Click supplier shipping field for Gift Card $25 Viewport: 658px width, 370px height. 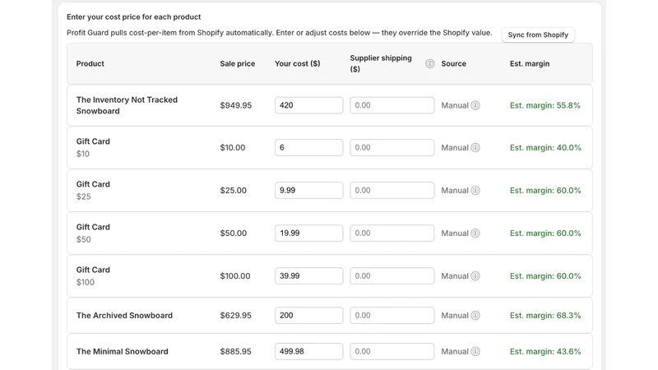click(x=392, y=191)
